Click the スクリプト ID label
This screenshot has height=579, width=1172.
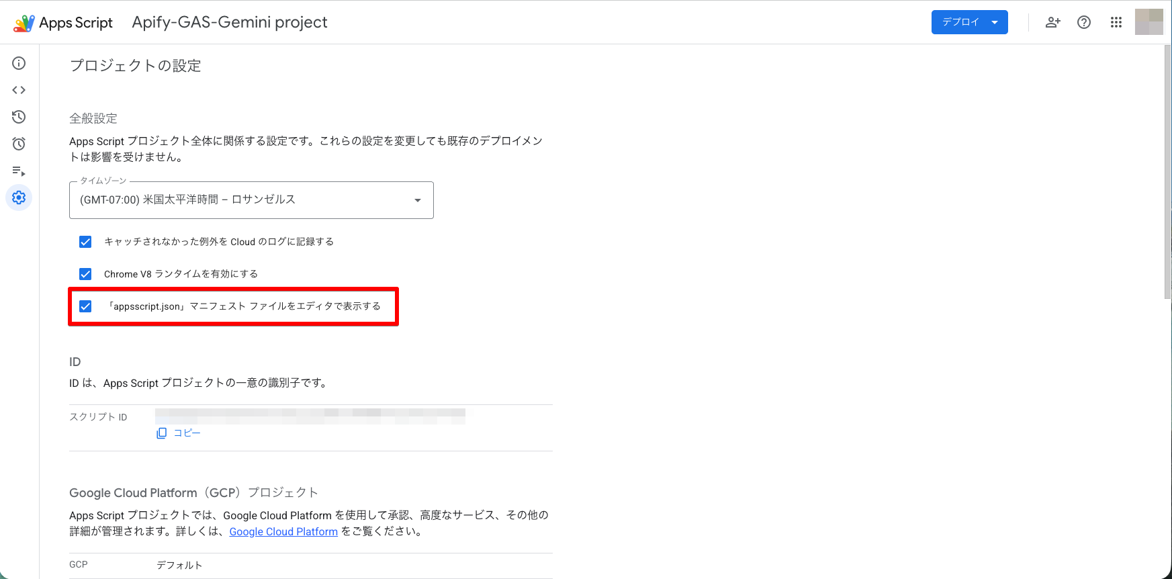(x=98, y=417)
